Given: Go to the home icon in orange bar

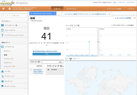Looking at the screenshot, I should (3, 9).
